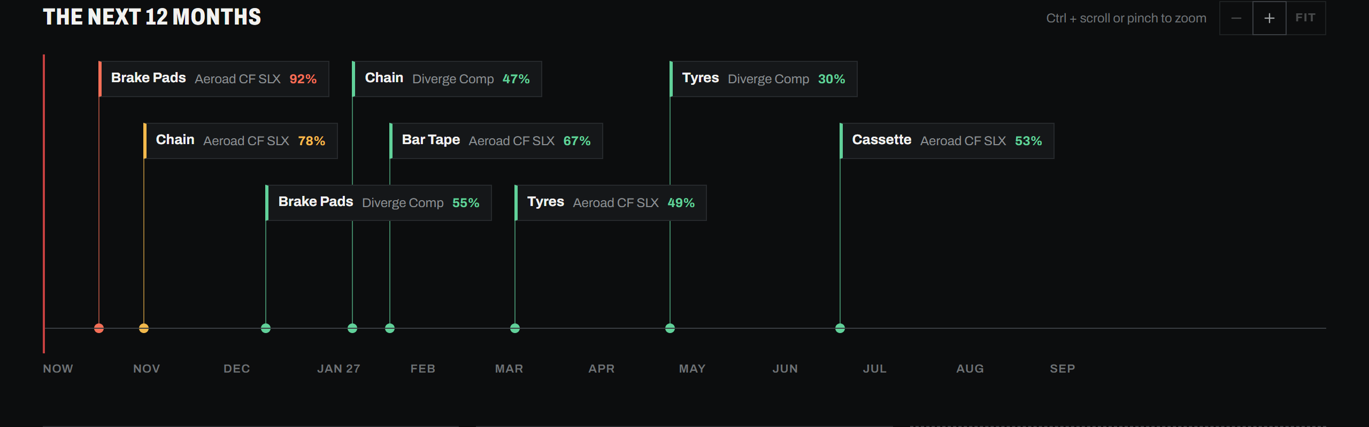Click the zoom in plus icon

[1269, 18]
